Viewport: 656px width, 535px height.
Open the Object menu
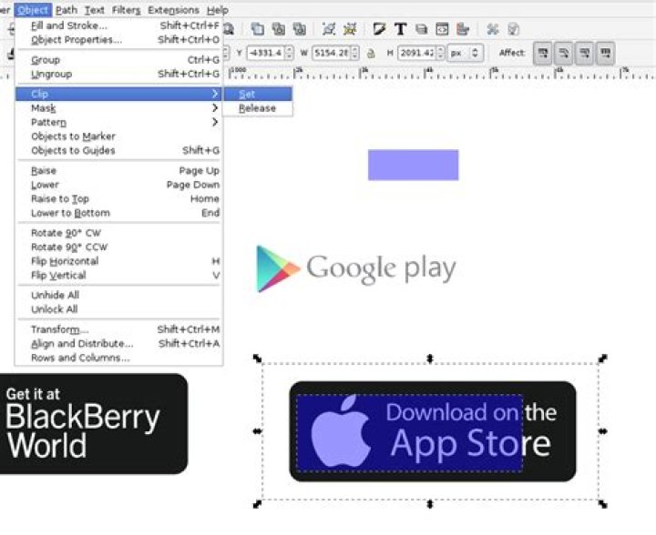33,10
